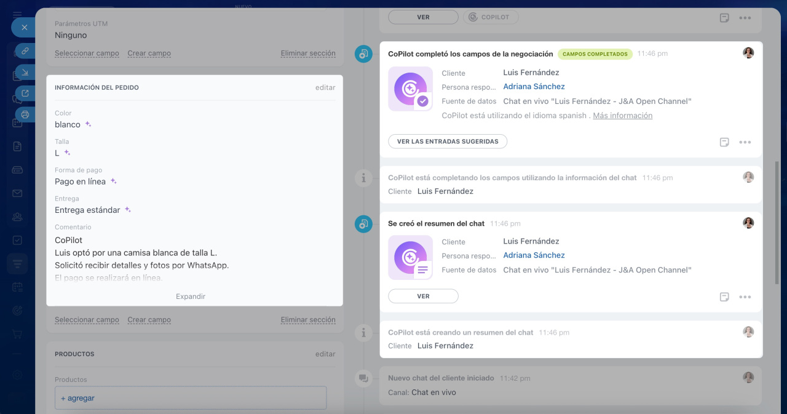Close the deal panel with X button
787x414 pixels.
pyautogui.click(x=25, y=28)
